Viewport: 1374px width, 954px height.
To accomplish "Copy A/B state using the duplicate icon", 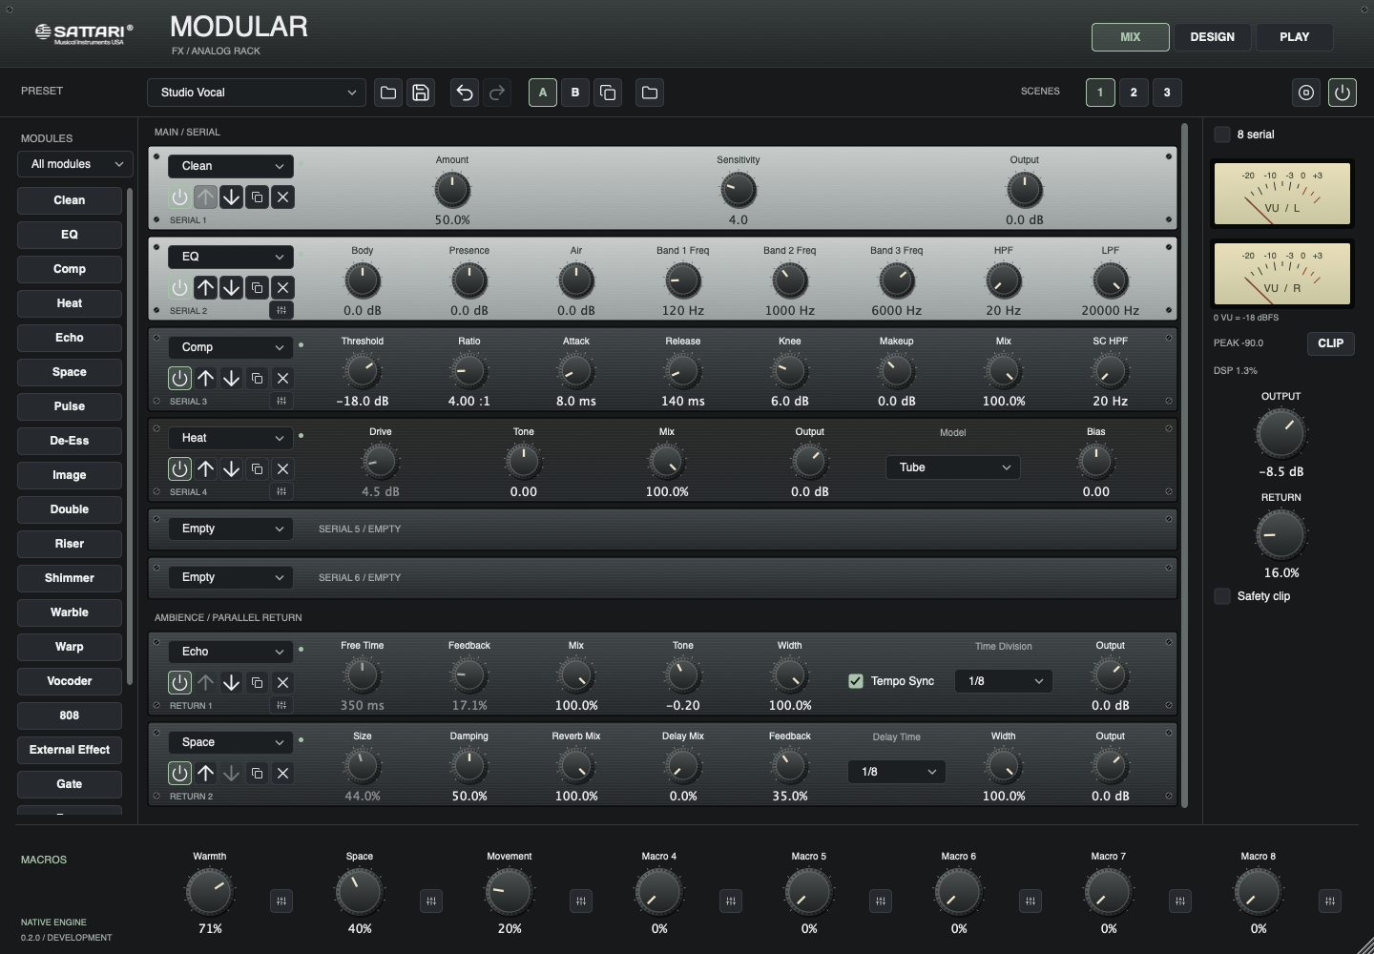I will (x=608, y=93).
